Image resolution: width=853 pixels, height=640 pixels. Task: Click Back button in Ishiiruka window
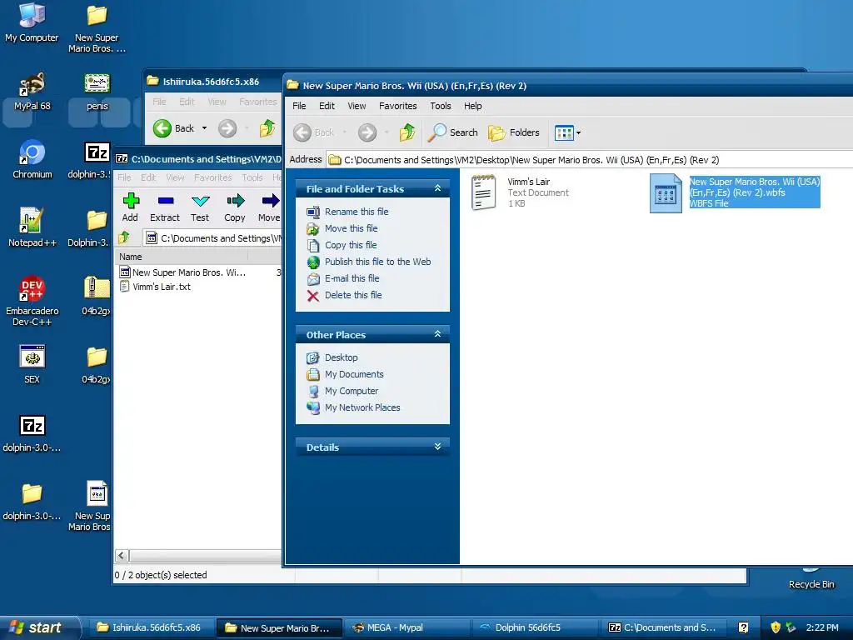pyautogui.click(x=173, y=128)
